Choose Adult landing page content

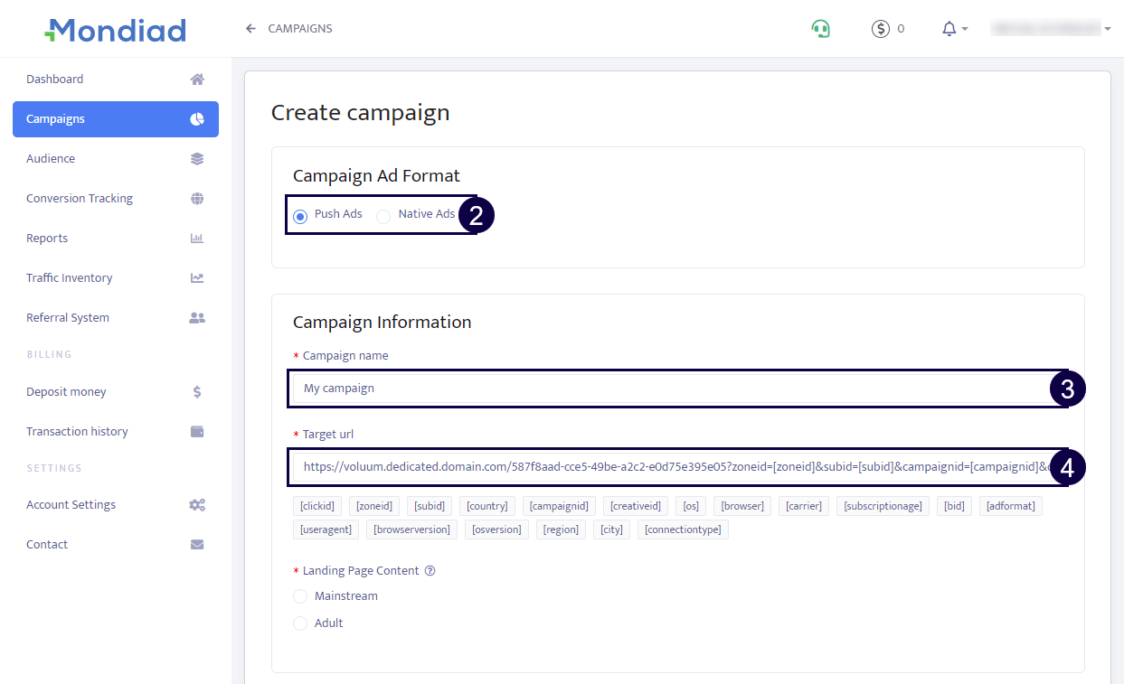point(300,623)
